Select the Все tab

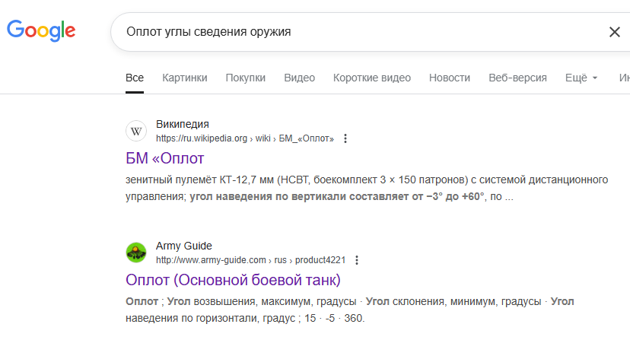coord(135,78)
